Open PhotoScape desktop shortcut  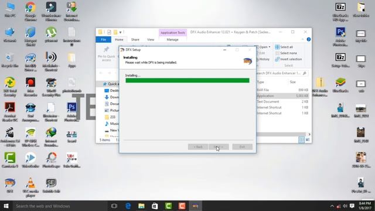point(51,159)
